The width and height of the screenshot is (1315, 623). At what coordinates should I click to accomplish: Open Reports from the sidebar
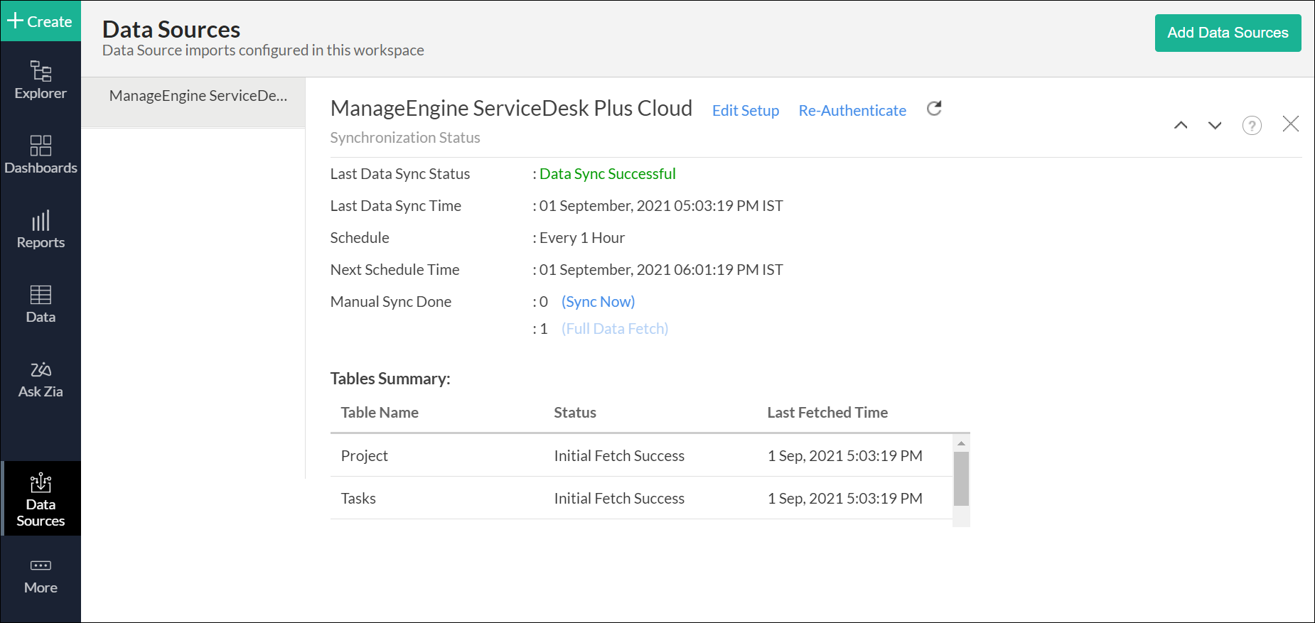pos(41,229)
